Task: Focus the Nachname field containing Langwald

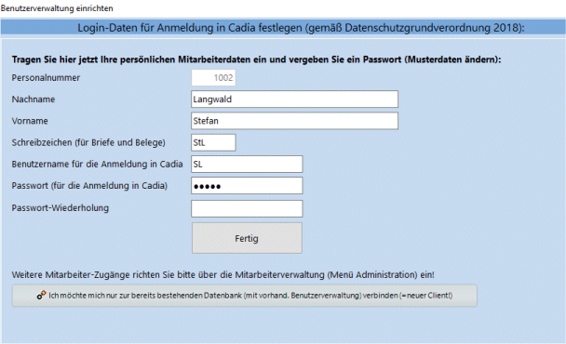Action: click(x=294, y=99)
